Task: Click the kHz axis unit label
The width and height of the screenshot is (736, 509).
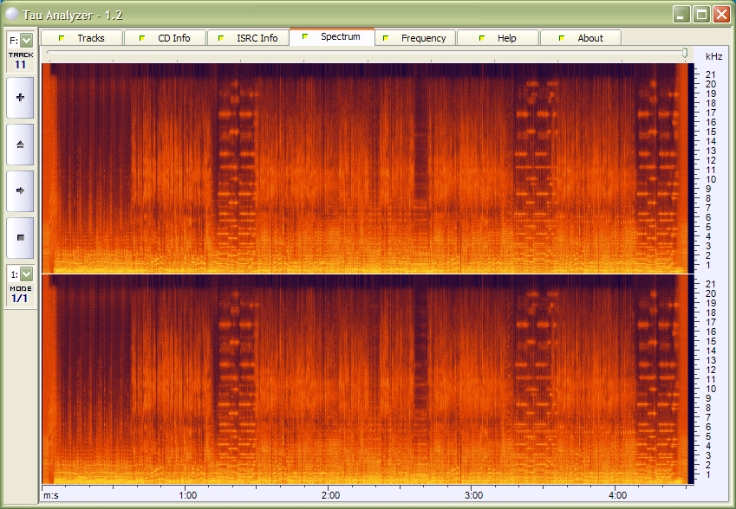Action: click(x=714, y=56)
